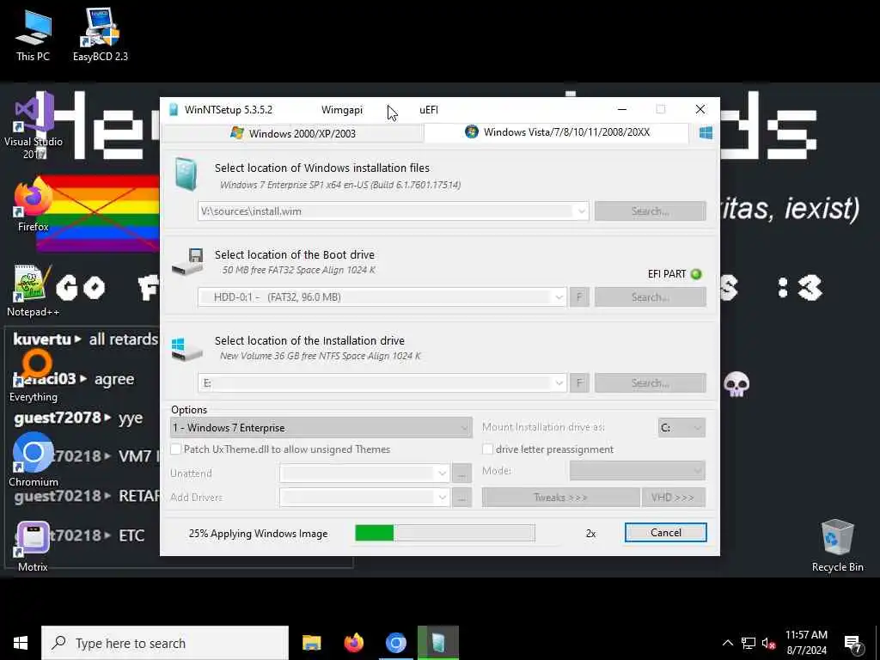Click the 50 MB free FAT32 Space Align text
Image resolution: width=880 pixels, height=660 pixels.
coord(298,270)
